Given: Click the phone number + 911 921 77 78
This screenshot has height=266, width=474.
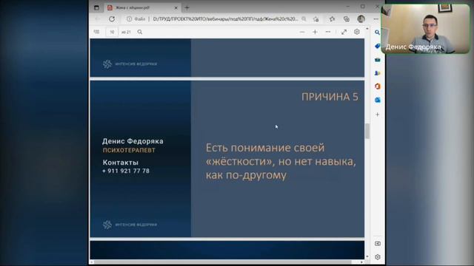Looking at the screenshot, I should 126,171.
